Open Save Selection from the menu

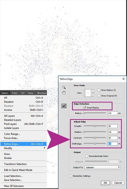pyautogui.click(x=24, y=180)
